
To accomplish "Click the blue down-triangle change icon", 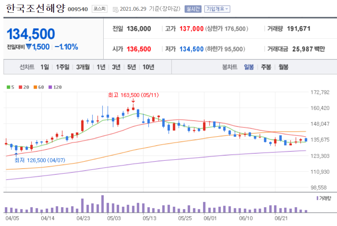I will (29, 46).
